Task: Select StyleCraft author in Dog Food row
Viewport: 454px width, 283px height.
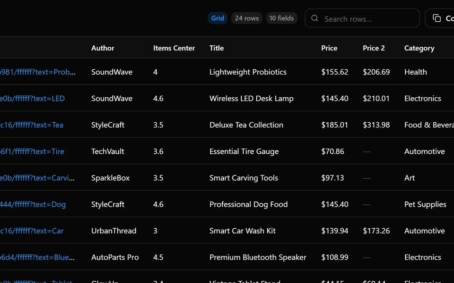Action: tap(108, 204)
